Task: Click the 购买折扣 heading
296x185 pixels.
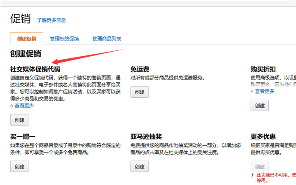Action: click(263, 69)
